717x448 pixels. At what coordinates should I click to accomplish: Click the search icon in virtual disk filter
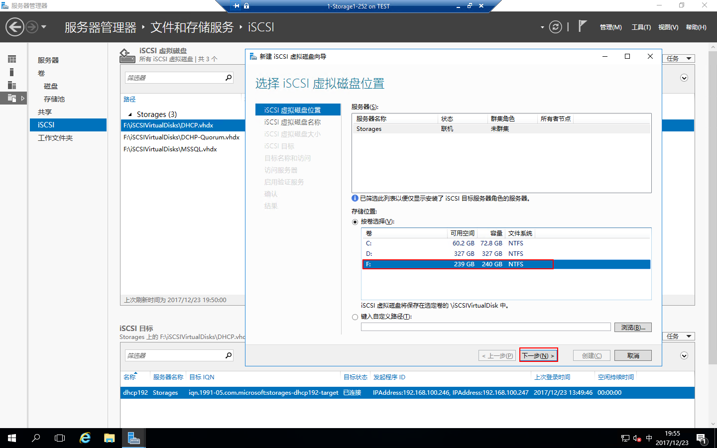click(229, 78)
